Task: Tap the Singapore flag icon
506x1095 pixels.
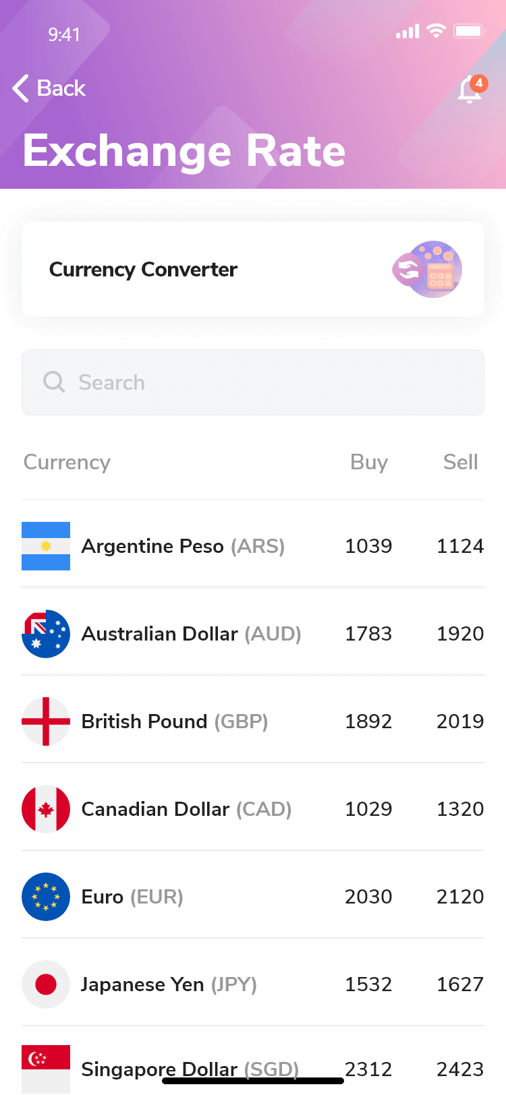Action: [x=46, y=1068]
